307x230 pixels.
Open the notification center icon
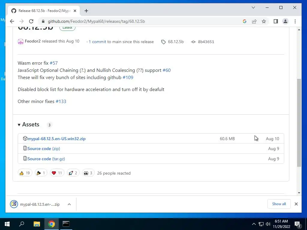(x=298, y=225)
